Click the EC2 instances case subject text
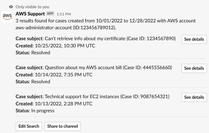The width and height of the screenshot is (209, 133). coord(92,96)
